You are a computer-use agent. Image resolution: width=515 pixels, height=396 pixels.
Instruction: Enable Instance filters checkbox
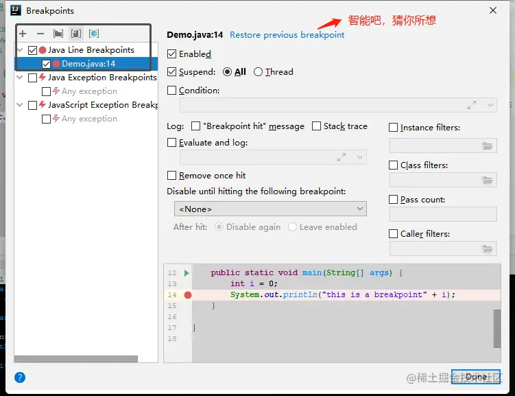tap(393, 127)
